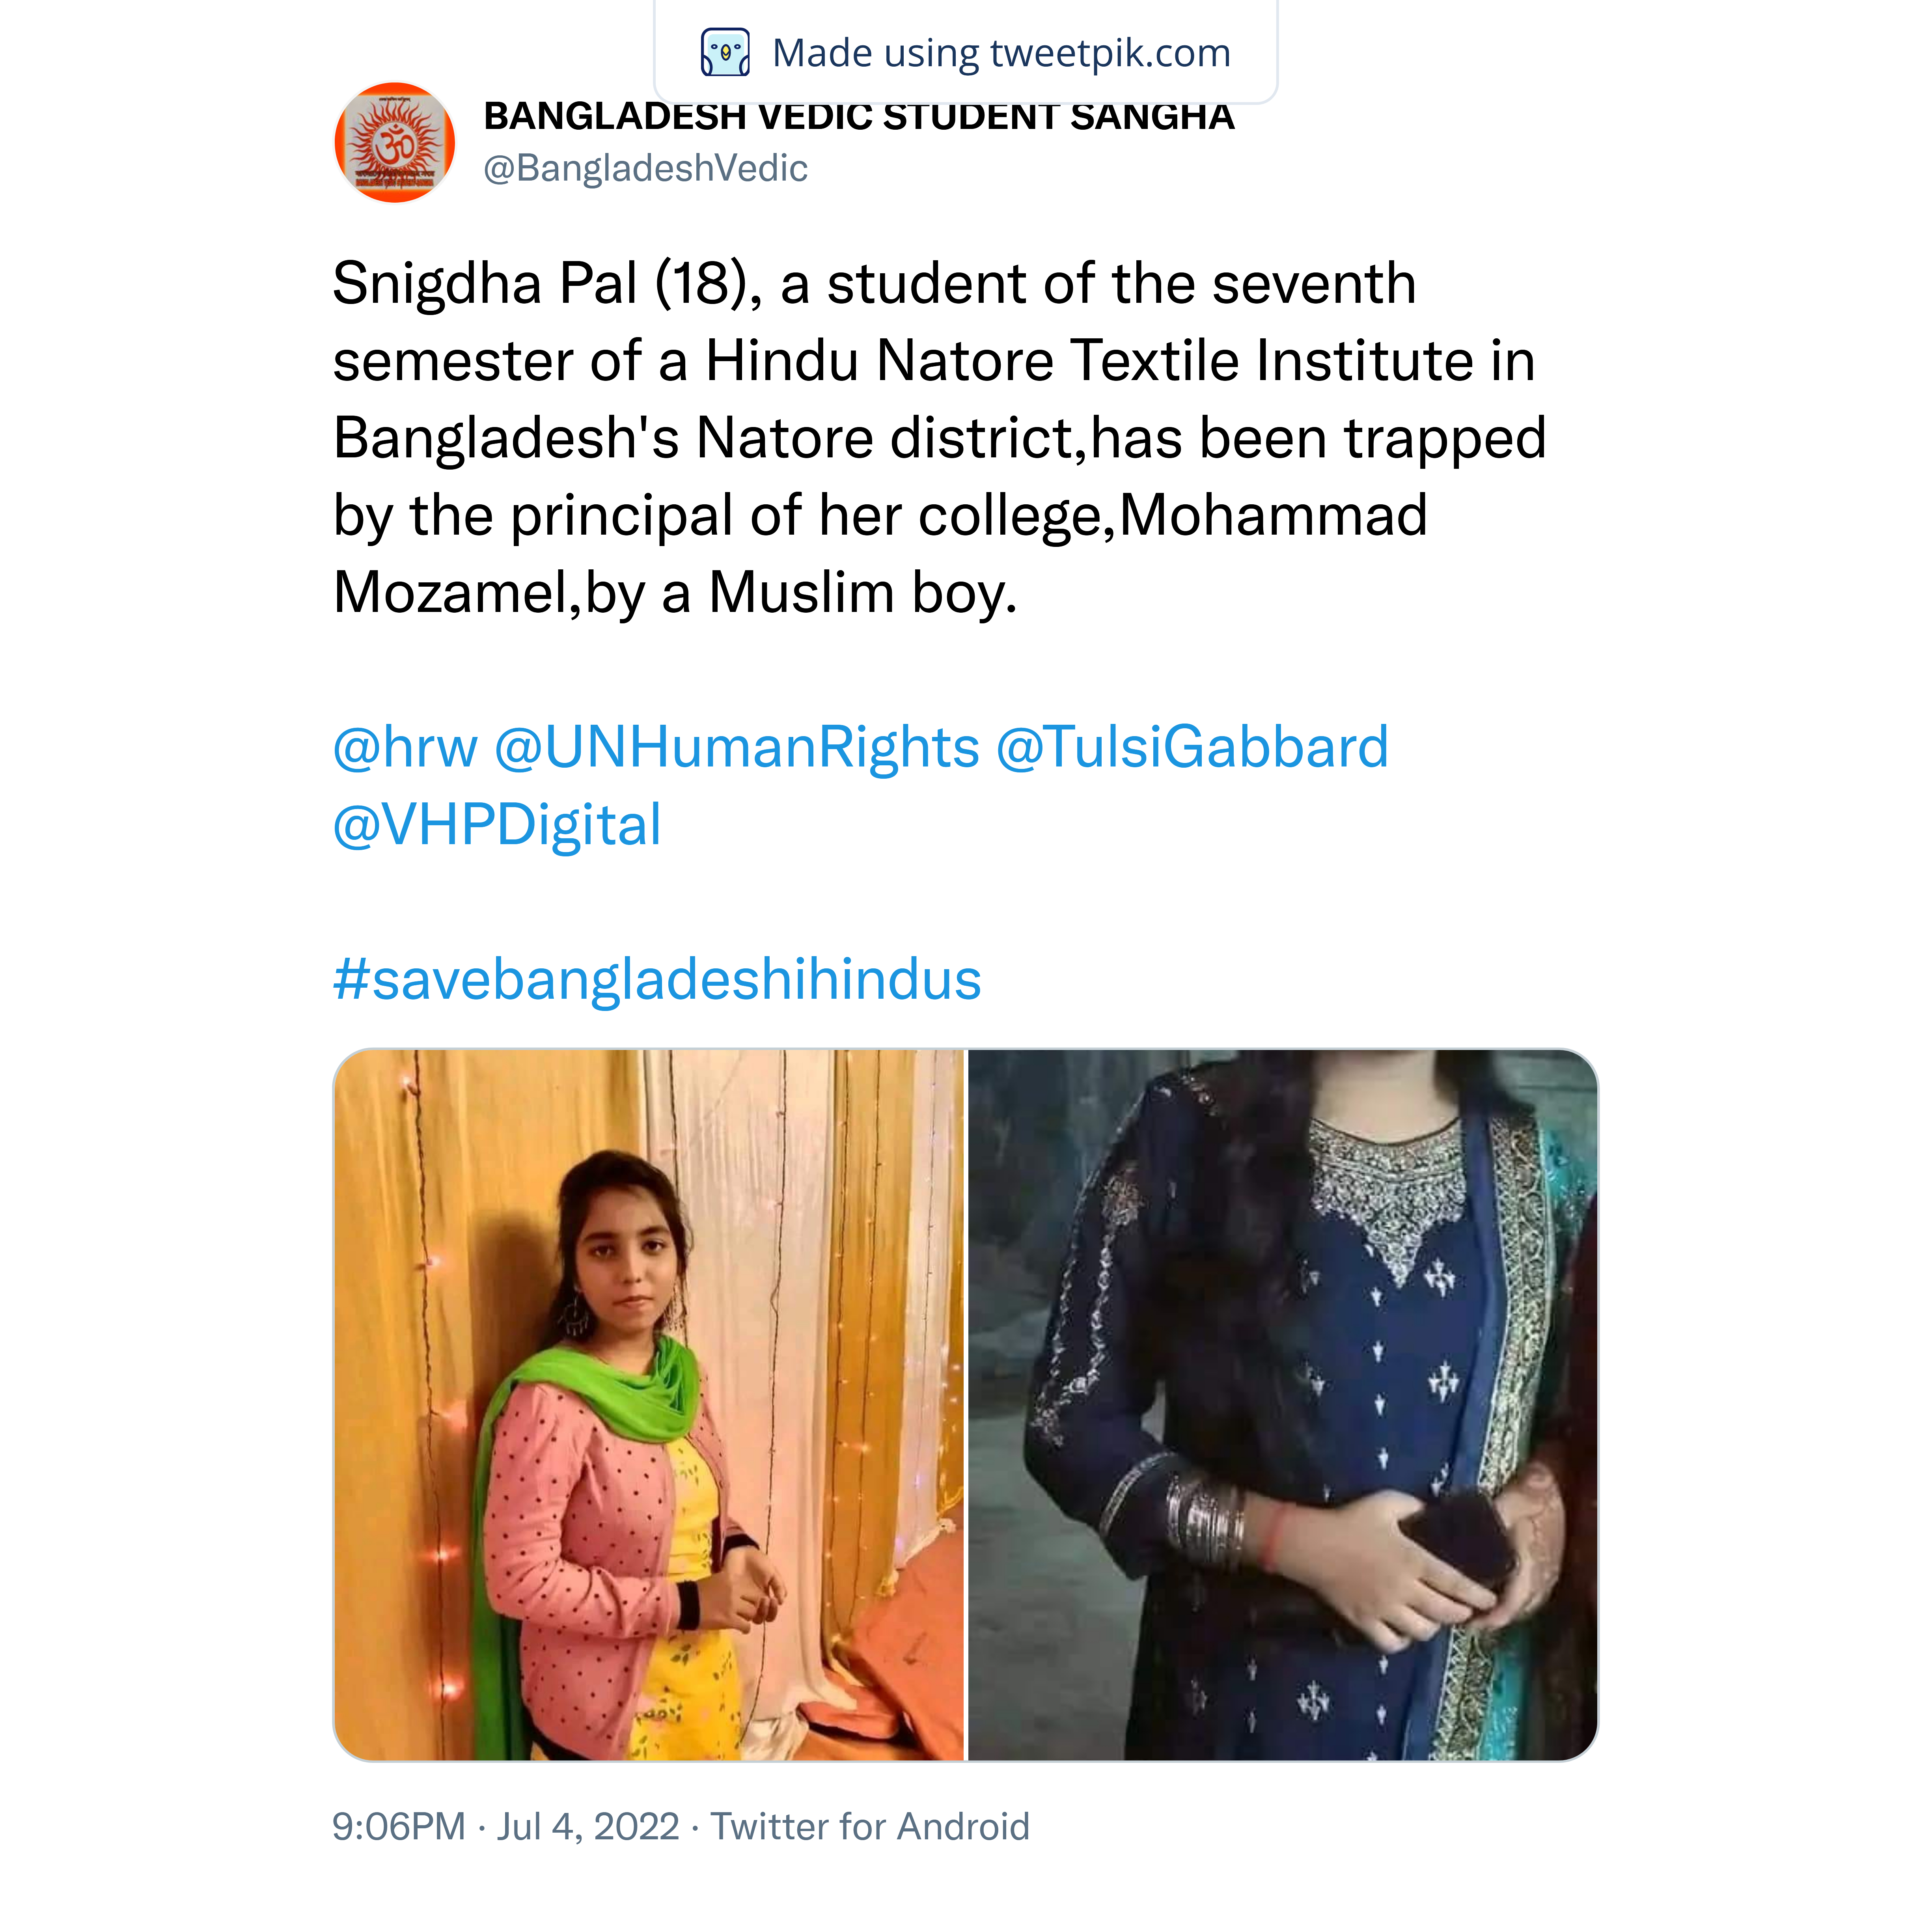Click the @TulsiGabbard mention
Viewport: 1932px width, 1932px height.
click(1193, 747)
